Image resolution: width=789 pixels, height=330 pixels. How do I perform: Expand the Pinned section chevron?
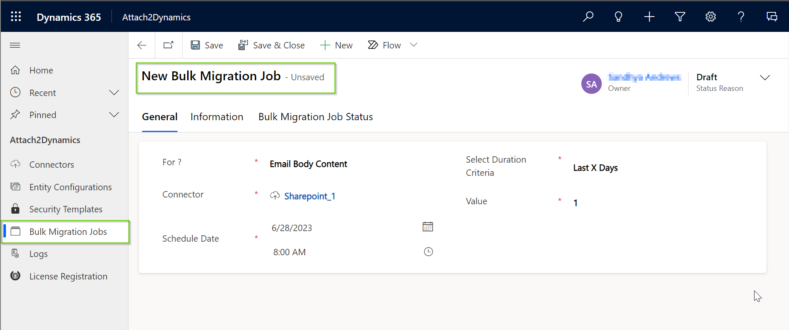tap(114, 115)
